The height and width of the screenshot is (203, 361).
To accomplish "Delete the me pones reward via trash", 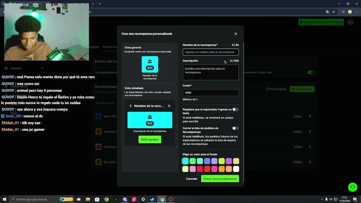I will pyautogui.click(x=310, y=147).
